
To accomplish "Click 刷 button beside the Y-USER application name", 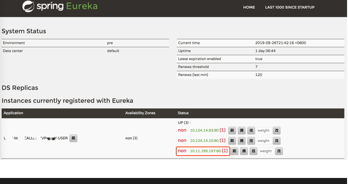I will (73, 138).
